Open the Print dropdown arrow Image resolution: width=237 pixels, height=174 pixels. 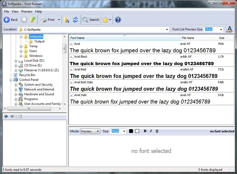(x=59, y=20)
